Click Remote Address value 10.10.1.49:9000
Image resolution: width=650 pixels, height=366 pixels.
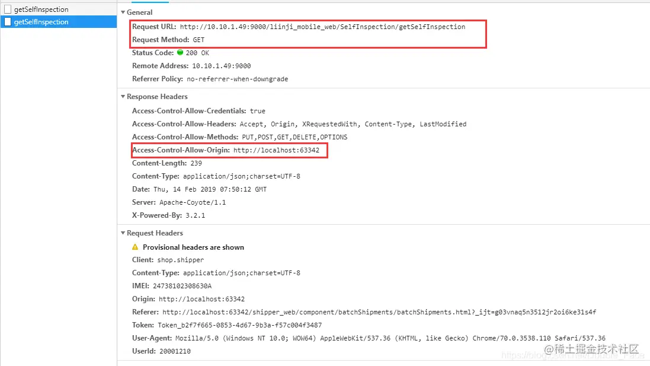tap(222, 66)
